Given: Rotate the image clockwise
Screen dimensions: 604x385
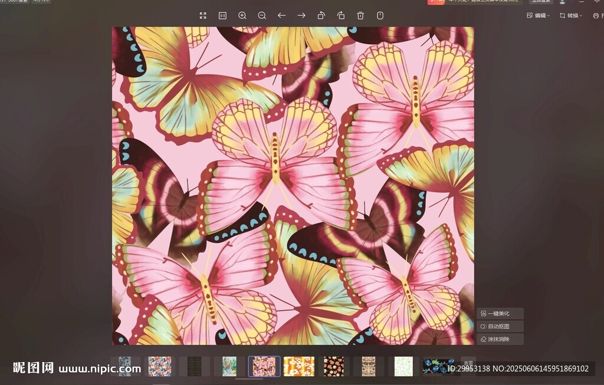Looking at the screenshot, I should tap(341, 15).
